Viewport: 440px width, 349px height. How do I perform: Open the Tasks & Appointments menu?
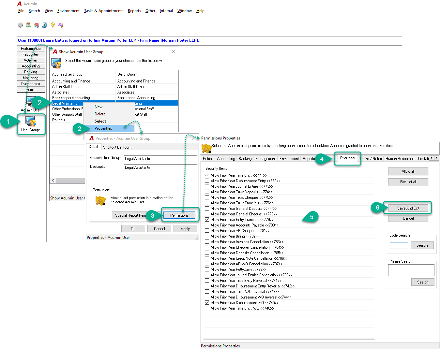coord(104,11)
